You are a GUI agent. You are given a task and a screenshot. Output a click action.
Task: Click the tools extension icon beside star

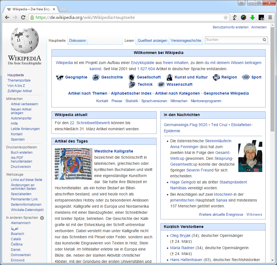[235, 17]
